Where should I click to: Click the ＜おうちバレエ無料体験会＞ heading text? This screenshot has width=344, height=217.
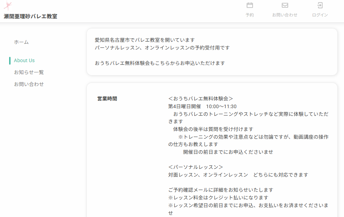point(201,99)
